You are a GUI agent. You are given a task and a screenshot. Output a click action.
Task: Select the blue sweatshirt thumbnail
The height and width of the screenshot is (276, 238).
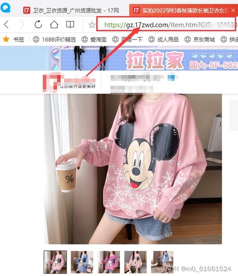82,262
